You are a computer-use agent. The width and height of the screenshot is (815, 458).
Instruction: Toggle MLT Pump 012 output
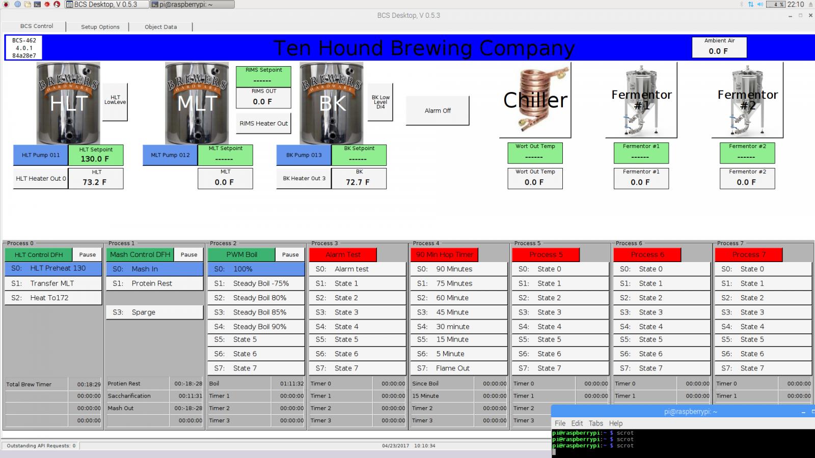170,155
